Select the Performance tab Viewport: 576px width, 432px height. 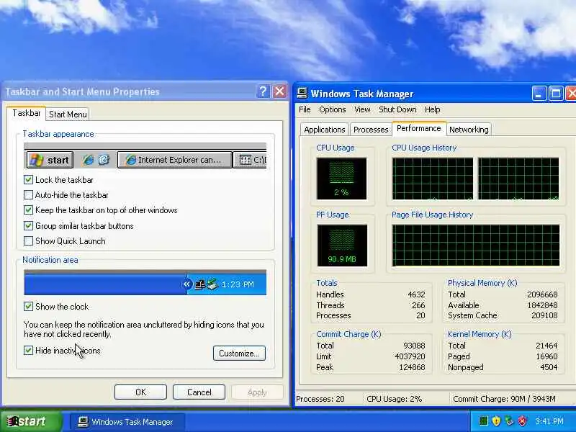419,128
